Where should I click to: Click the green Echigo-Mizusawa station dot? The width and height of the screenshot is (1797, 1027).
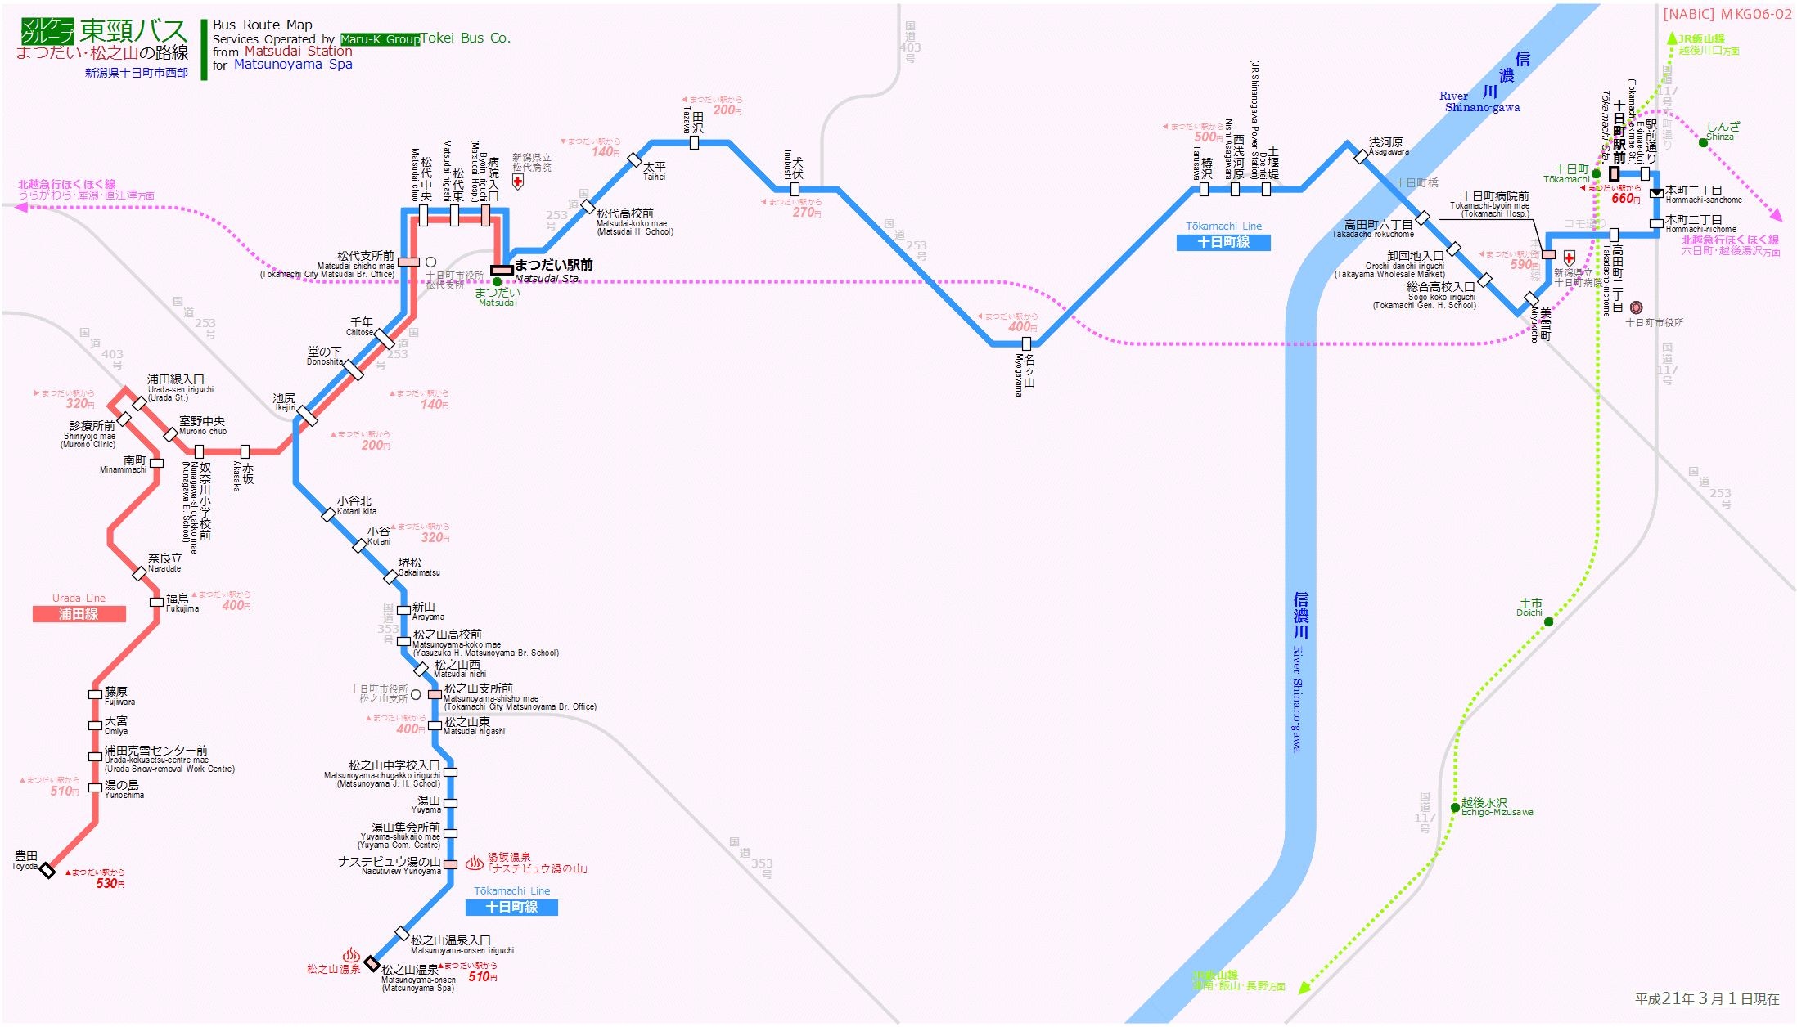click(x=1455, y=808)
